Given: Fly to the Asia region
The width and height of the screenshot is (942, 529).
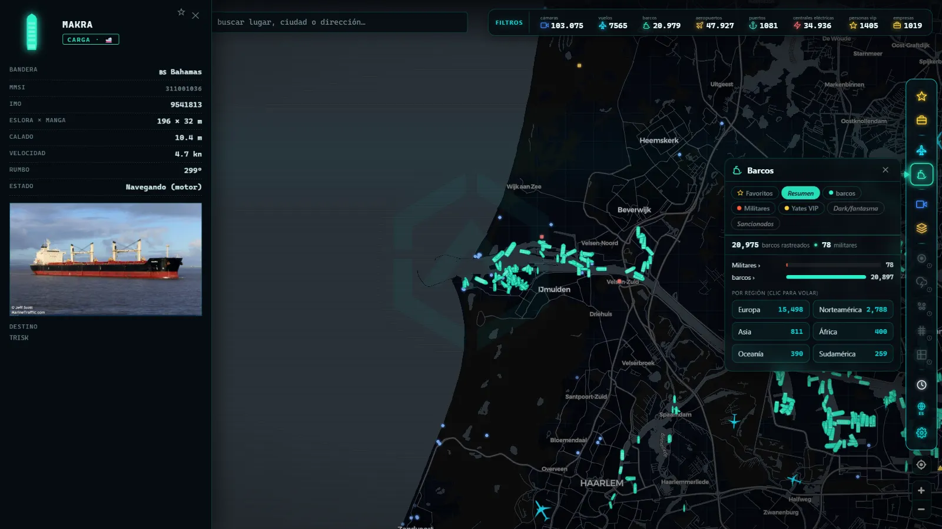Looking at the screenshot, I should coord(771,332).
